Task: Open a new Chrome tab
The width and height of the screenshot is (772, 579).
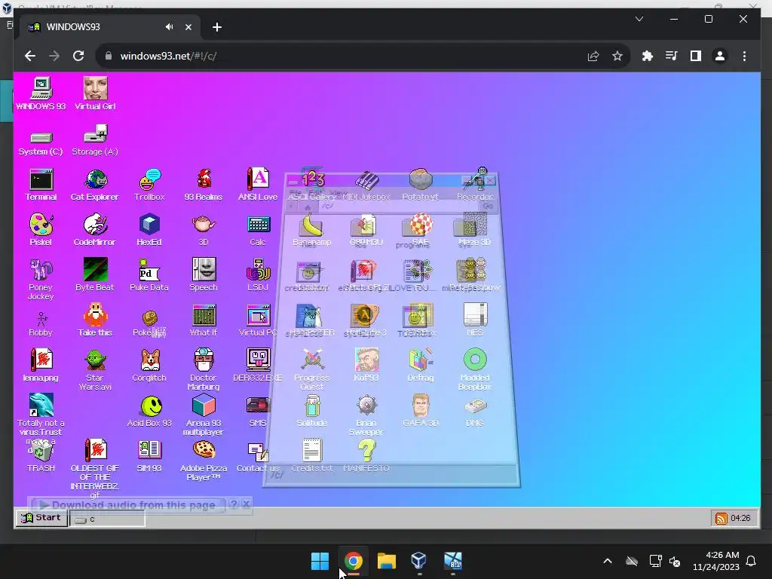Action: click(x=217, y=27)
